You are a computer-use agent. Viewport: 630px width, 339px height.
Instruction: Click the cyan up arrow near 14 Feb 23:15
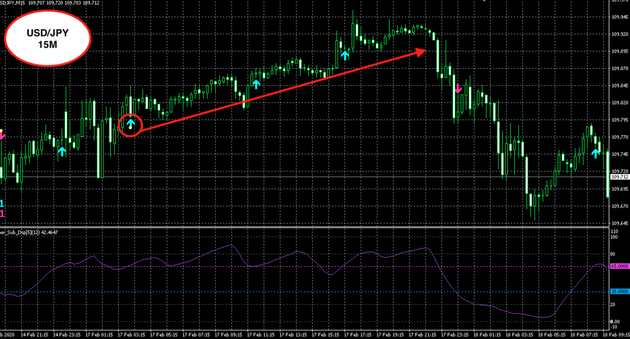(62, 151)
